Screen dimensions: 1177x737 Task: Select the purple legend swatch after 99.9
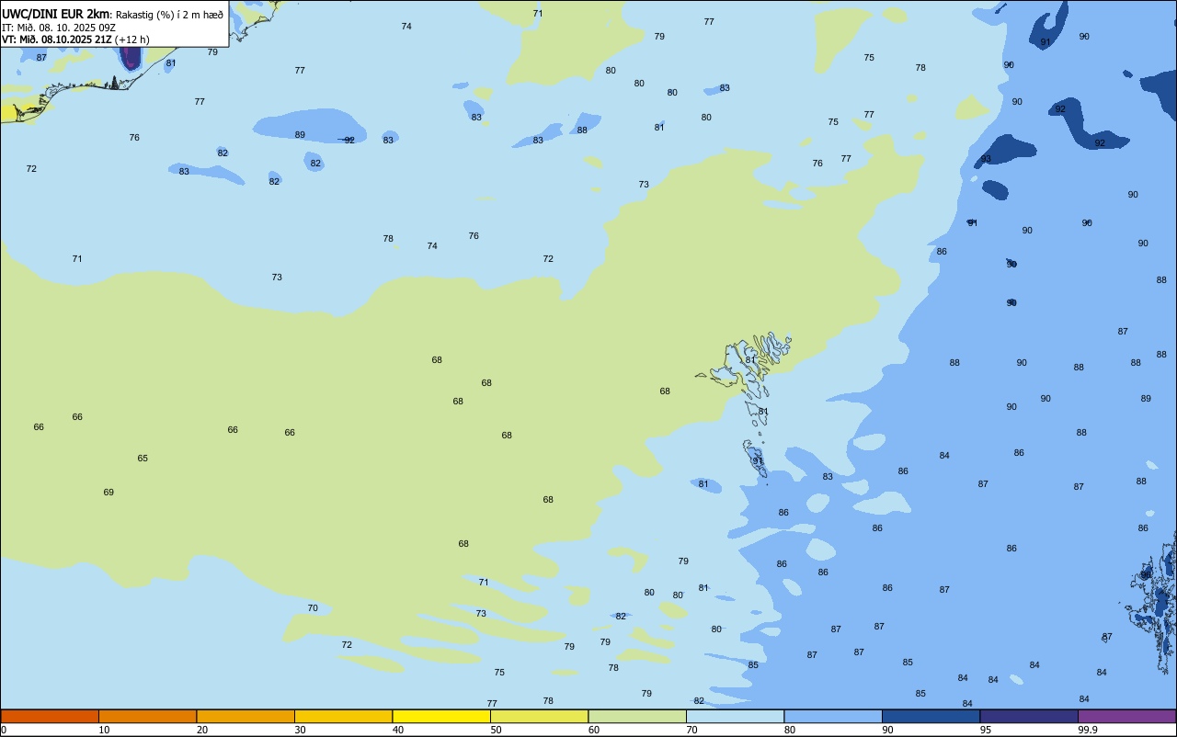click(x=1127, y=716)
